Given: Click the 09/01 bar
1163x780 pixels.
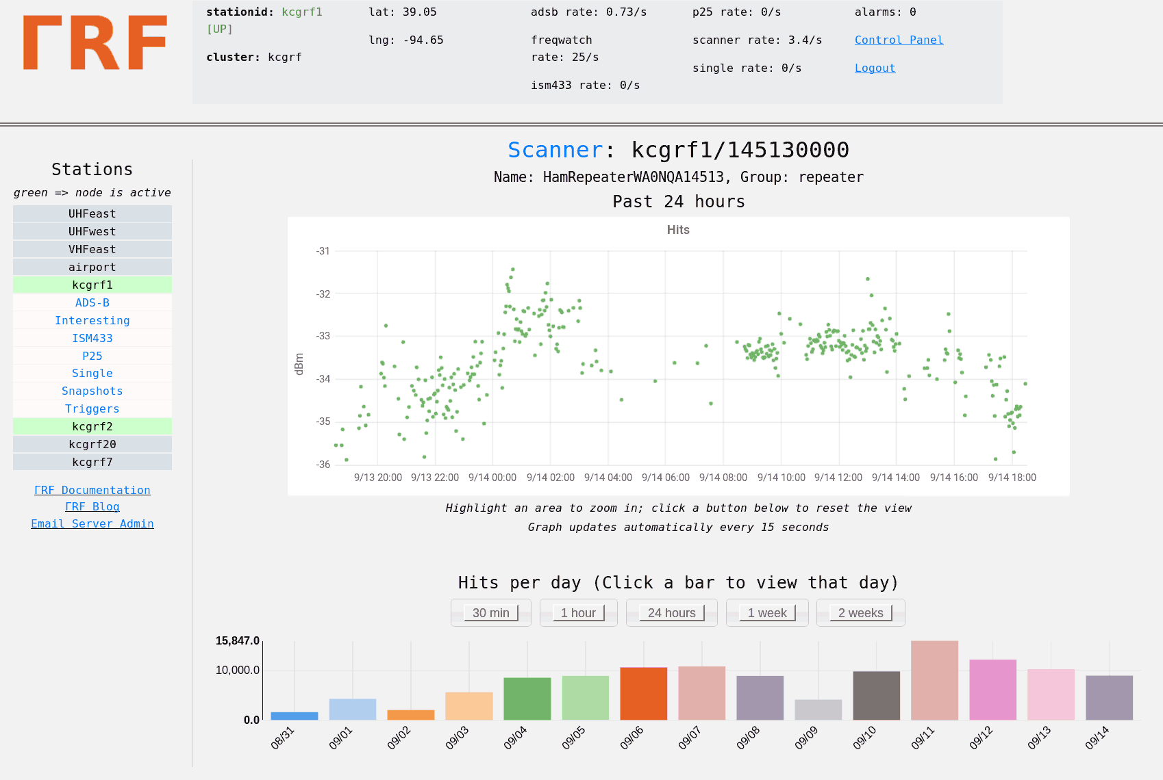Looking at the screenshot, I should tap(353, 709).
